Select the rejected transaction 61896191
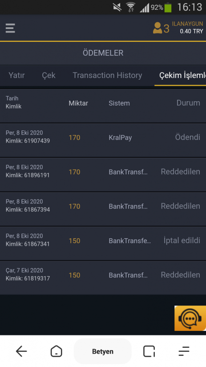The image size is (206, 367). 103,175
